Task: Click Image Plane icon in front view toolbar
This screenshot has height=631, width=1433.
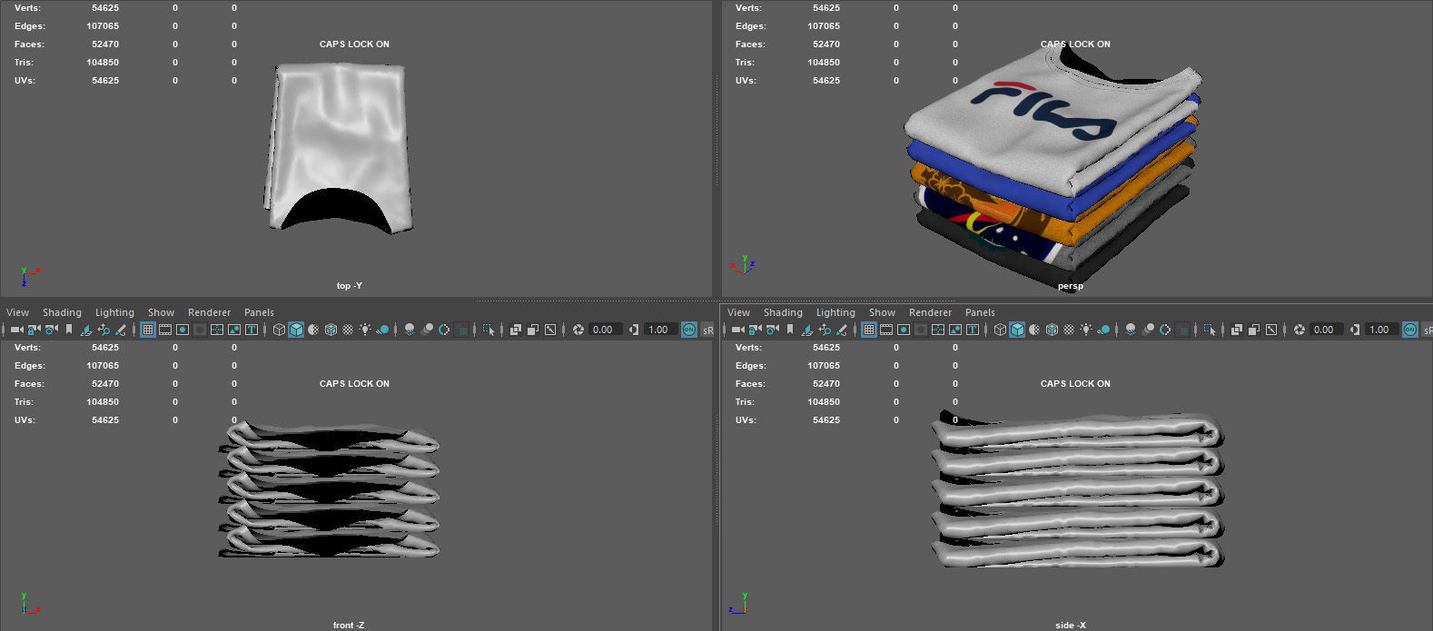Action: tap(85, 330)
